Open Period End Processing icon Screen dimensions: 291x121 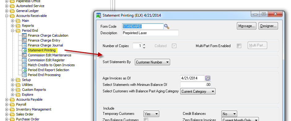coord(24,75)
